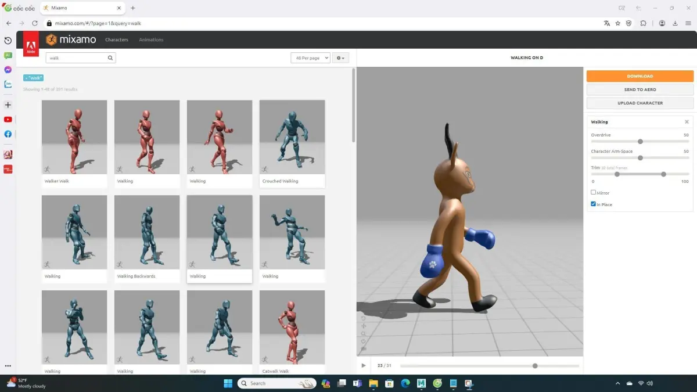The width and height of the screenshot is (697, 392).
Task: Go back with the browser back arrow
Action: pos(9,23)
